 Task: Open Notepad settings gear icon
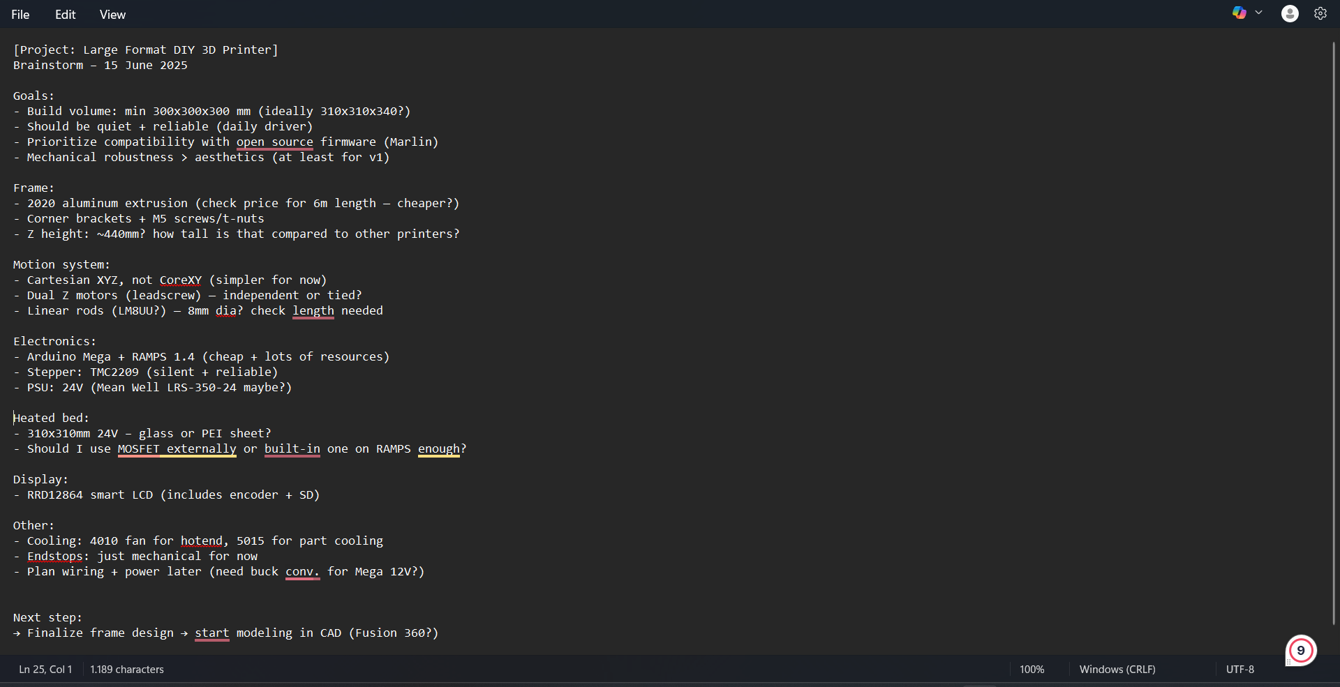click(x=1320, y=13)
